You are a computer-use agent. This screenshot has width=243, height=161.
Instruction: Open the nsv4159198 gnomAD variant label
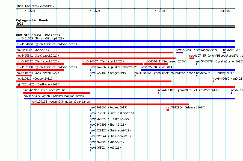(61, 102)
